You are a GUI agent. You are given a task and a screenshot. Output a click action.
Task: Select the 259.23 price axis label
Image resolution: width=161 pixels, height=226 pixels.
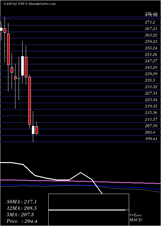point(151,42)
